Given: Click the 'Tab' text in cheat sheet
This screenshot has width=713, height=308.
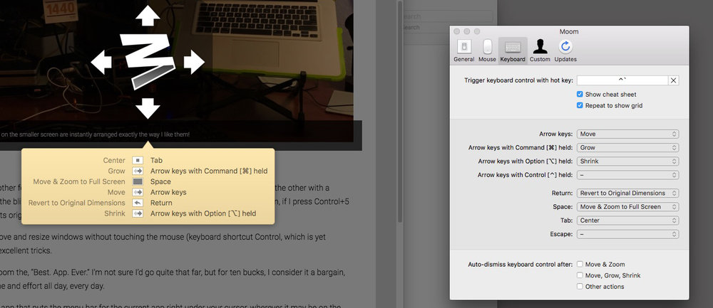Looking at the screenshot, I should 156,161.
